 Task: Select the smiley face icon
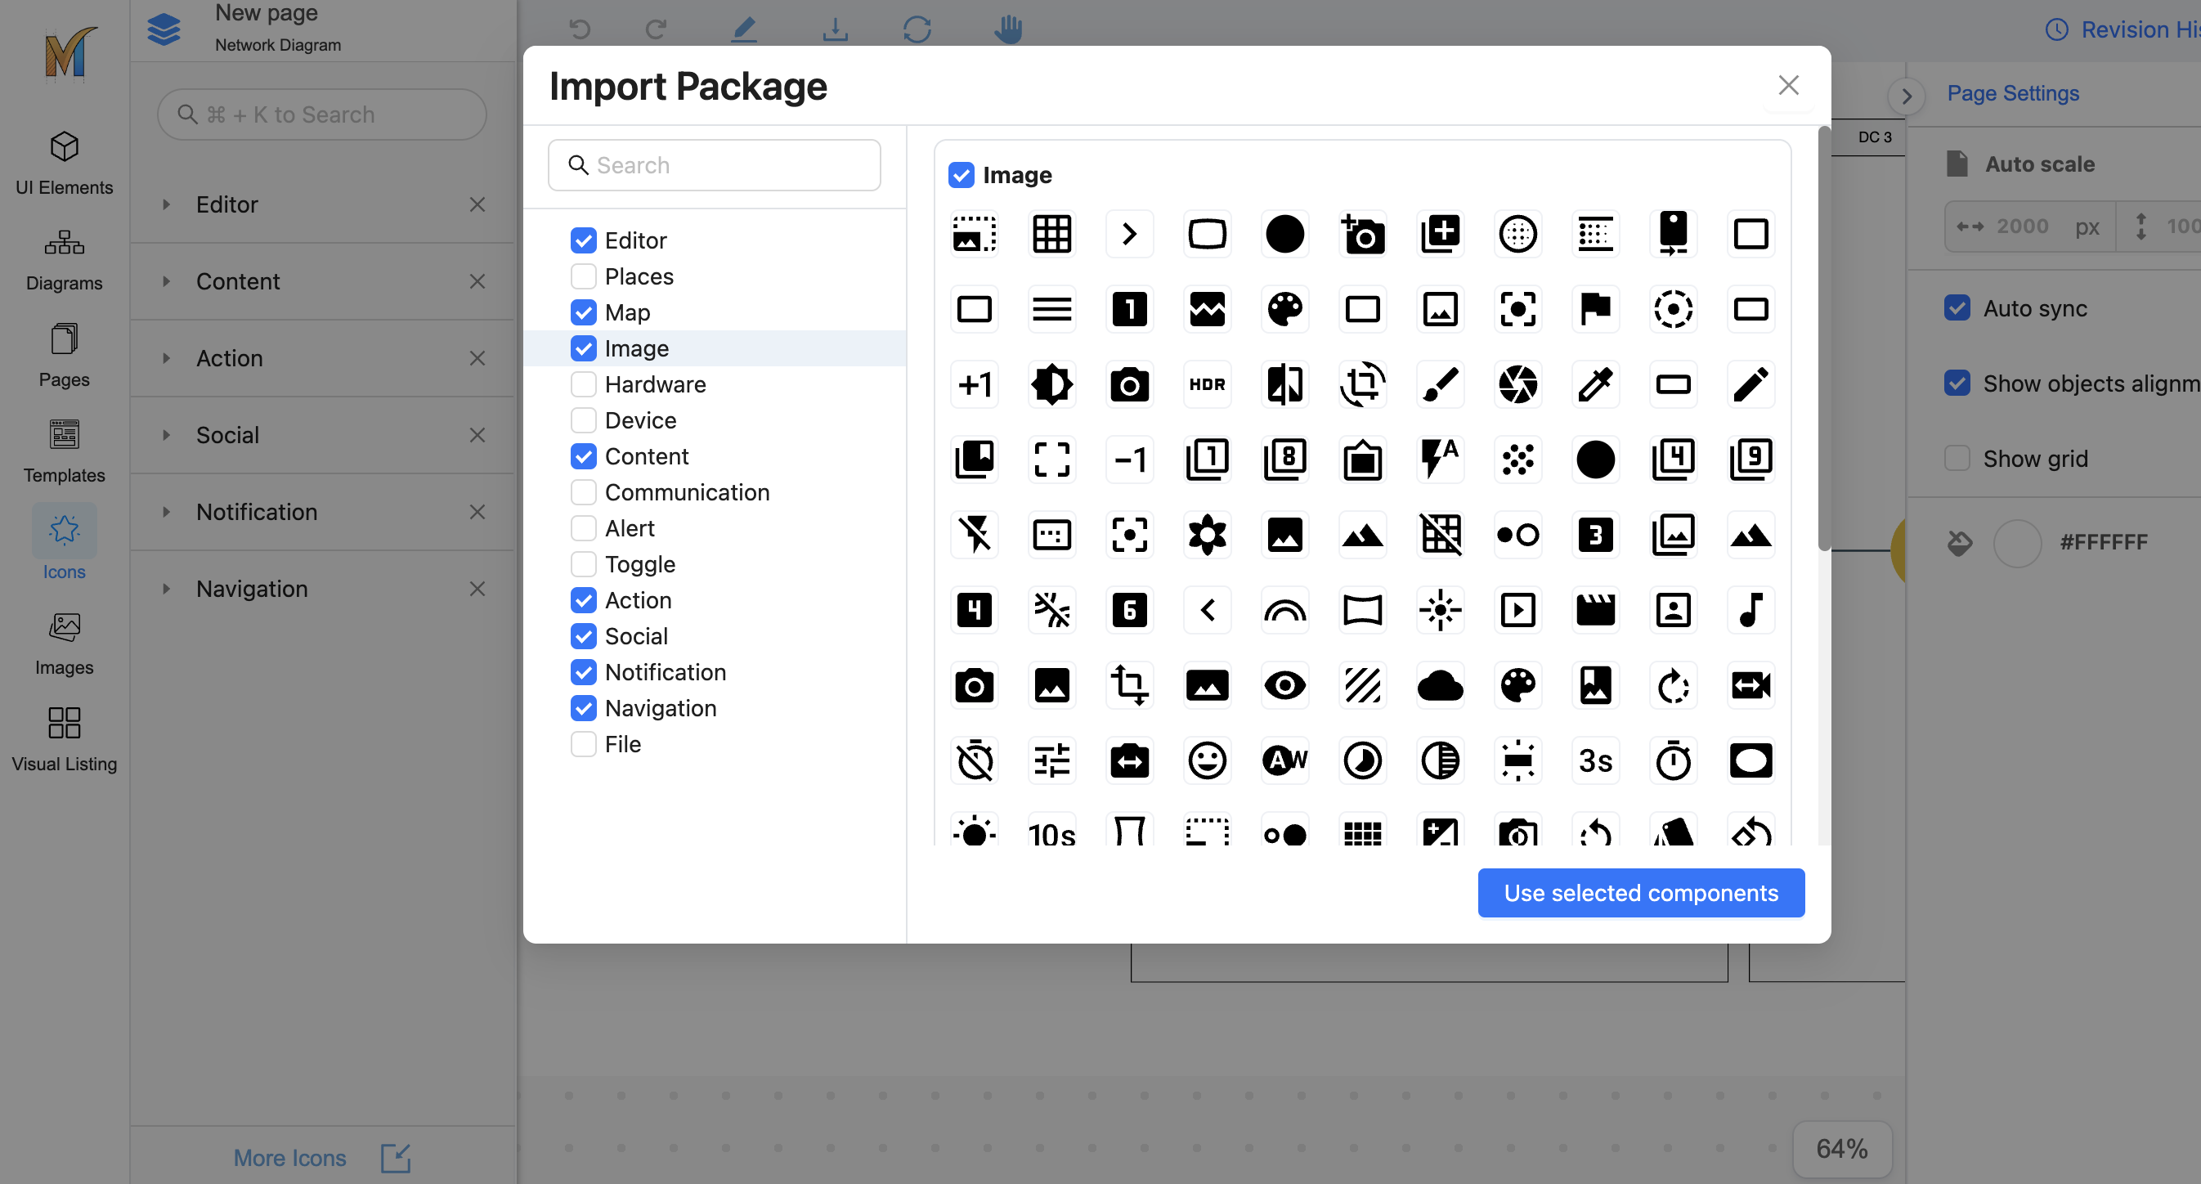pyautogui.click(x=1207, y=760)
